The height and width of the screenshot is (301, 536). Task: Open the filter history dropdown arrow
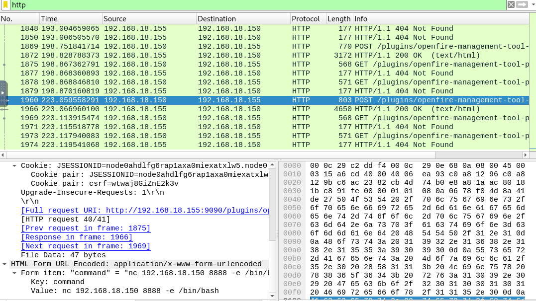point(533,4)
